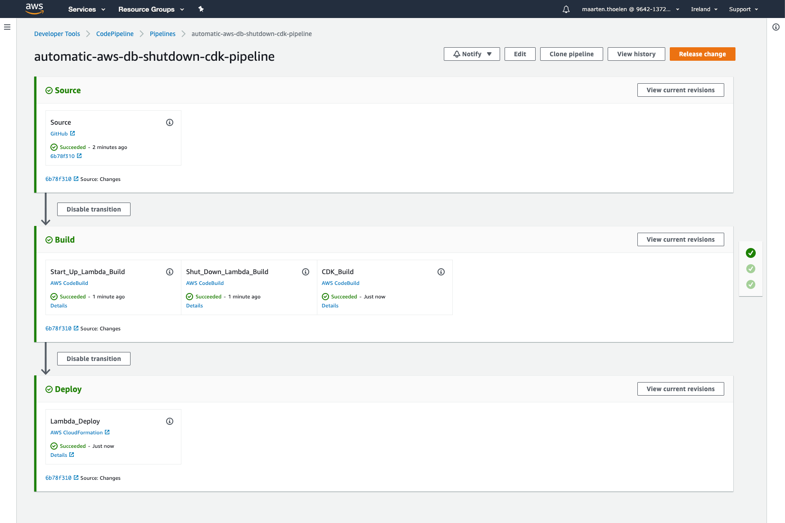Click Clone pipeline

click(572, 54)
